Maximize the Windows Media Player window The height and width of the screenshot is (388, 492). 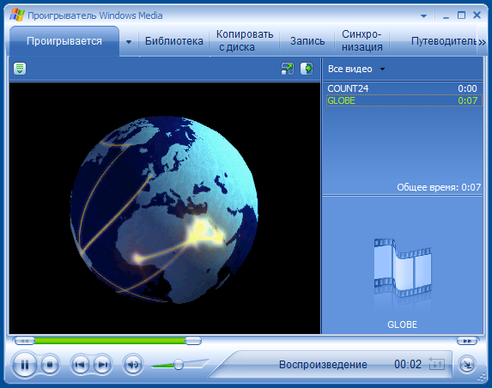coord(462,15)
